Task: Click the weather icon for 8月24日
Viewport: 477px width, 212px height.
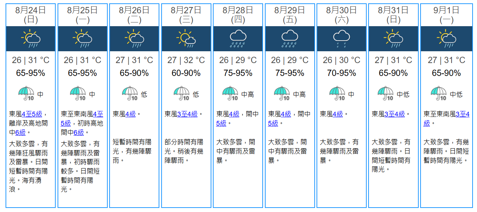Action: tap(31, 39)
